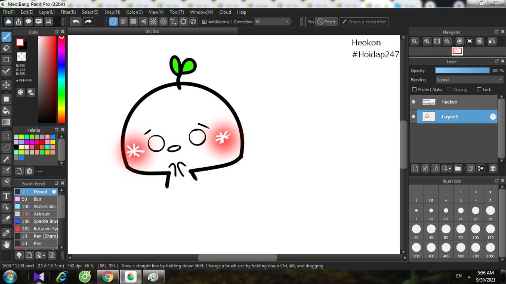This screenshot has height=284, width=506.
Task: Open File menu
Action: click(9, 12)
